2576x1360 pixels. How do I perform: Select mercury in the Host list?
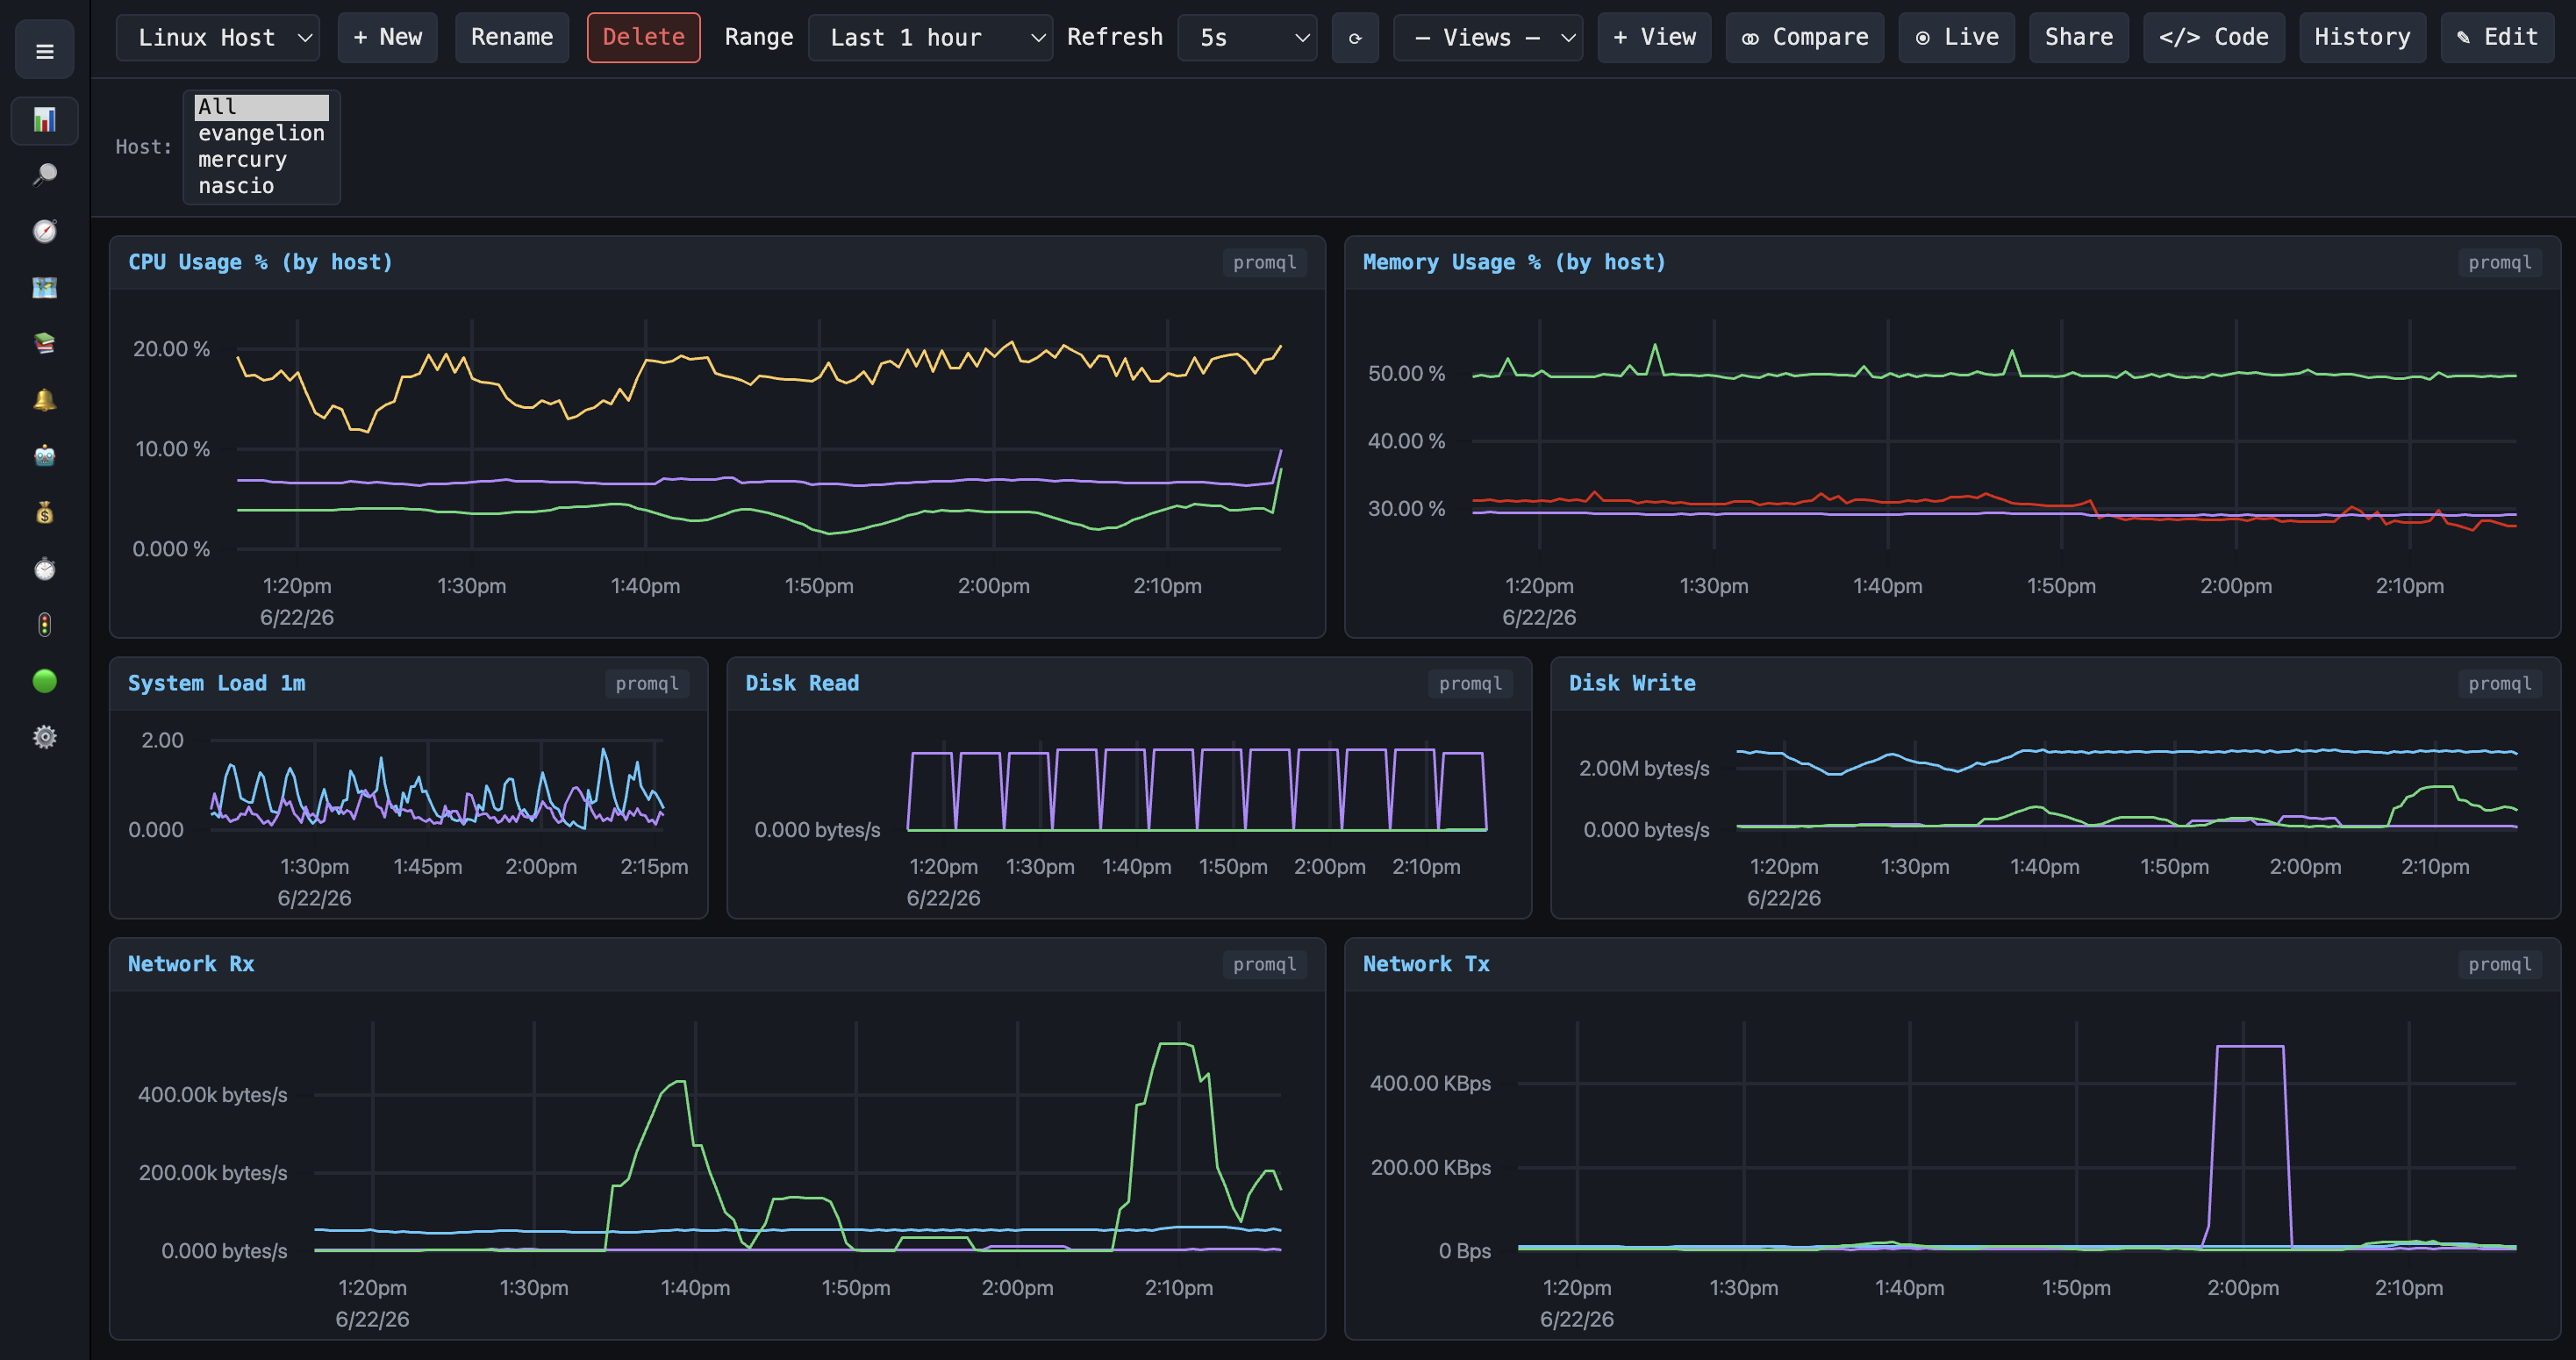pos(261,160)
